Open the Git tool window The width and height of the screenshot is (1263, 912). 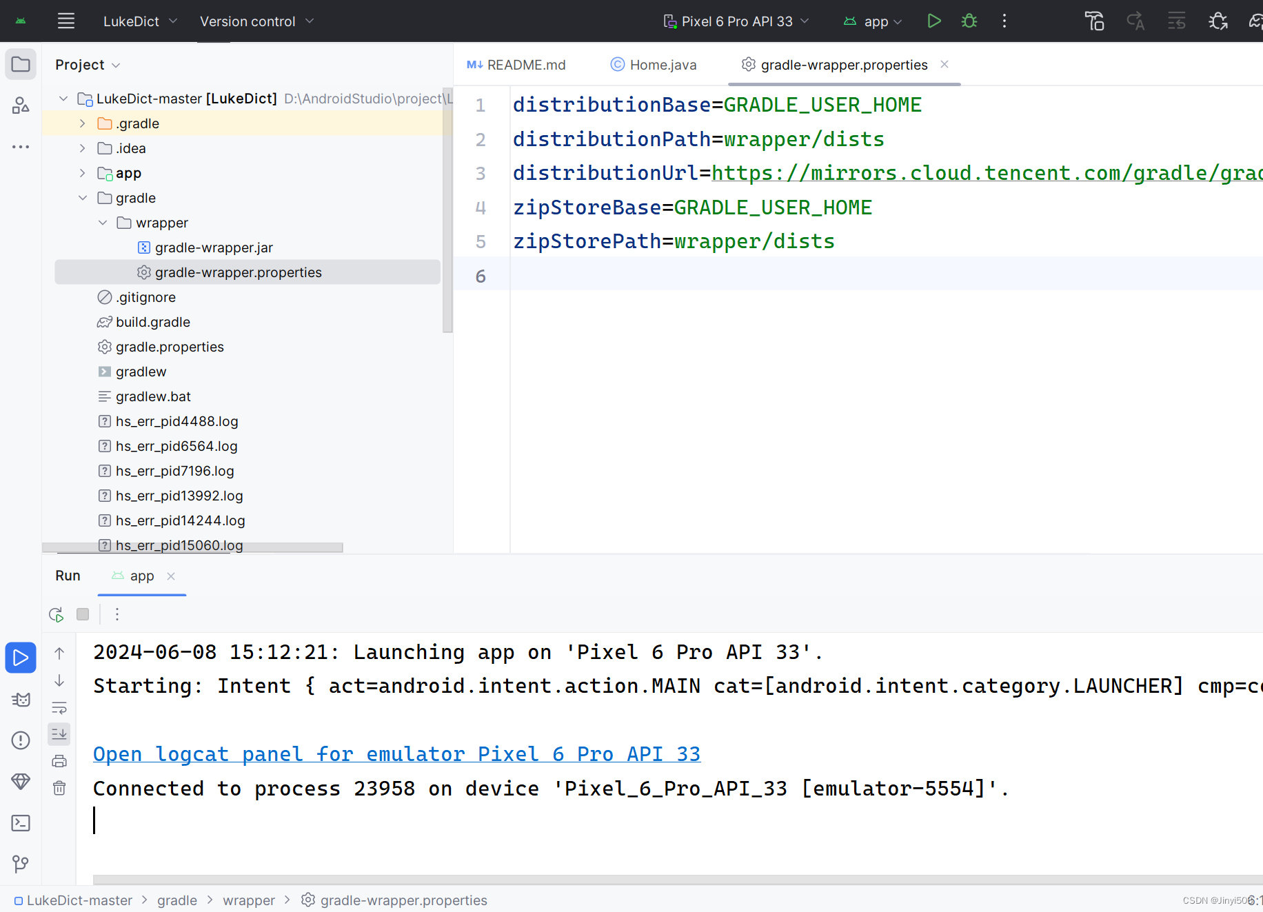[x=21, y=864]
